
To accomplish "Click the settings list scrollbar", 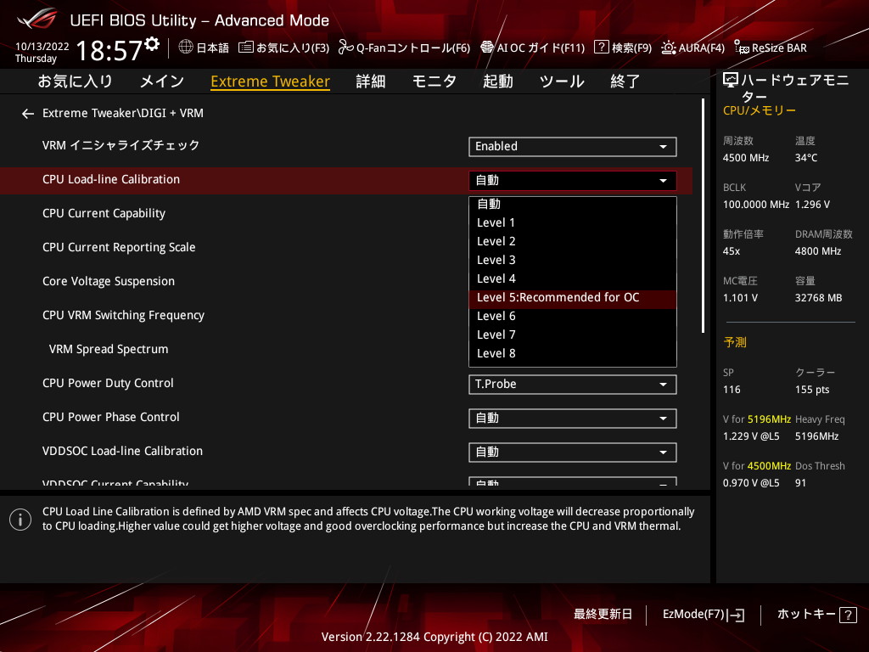I will tap(703, 216).
